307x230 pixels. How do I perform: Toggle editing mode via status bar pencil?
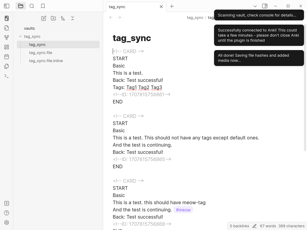pos(255,226)
